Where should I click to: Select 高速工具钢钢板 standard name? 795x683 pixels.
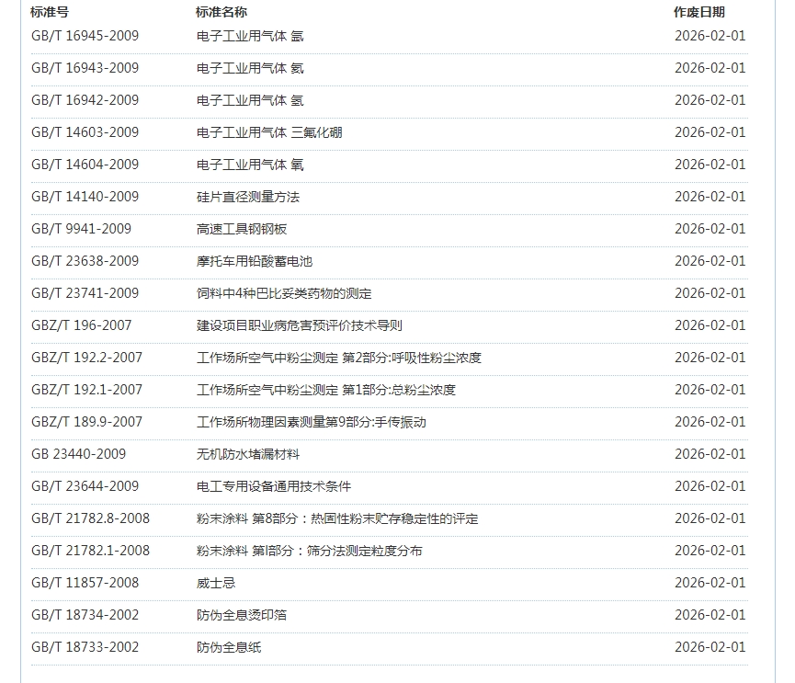pyautogui.click(x=242, y=229)
